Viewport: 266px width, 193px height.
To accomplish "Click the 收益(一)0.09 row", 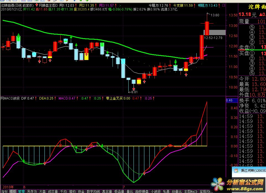I will tap(252, 111).
